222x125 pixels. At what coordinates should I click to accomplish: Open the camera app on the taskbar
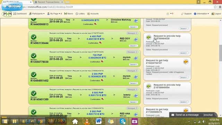tap(134, 122)
